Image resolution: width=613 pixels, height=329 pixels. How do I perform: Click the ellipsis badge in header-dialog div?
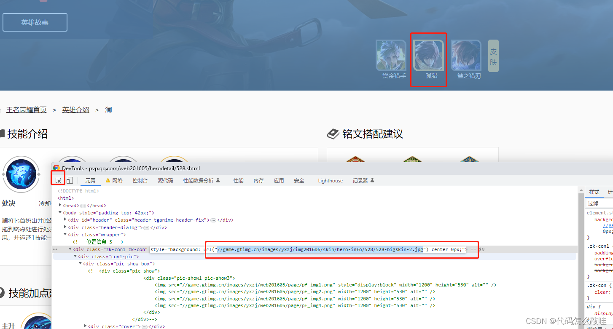[146, 227]
